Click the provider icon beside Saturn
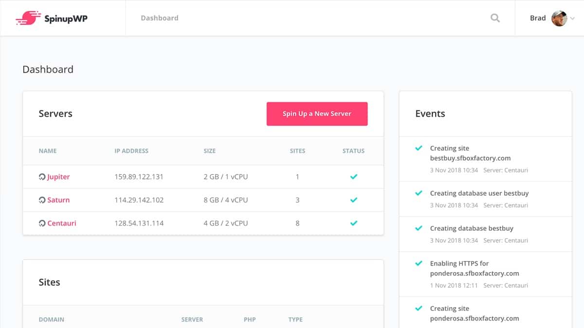Screen dimensions: 584x328 (x=42, y=200)
